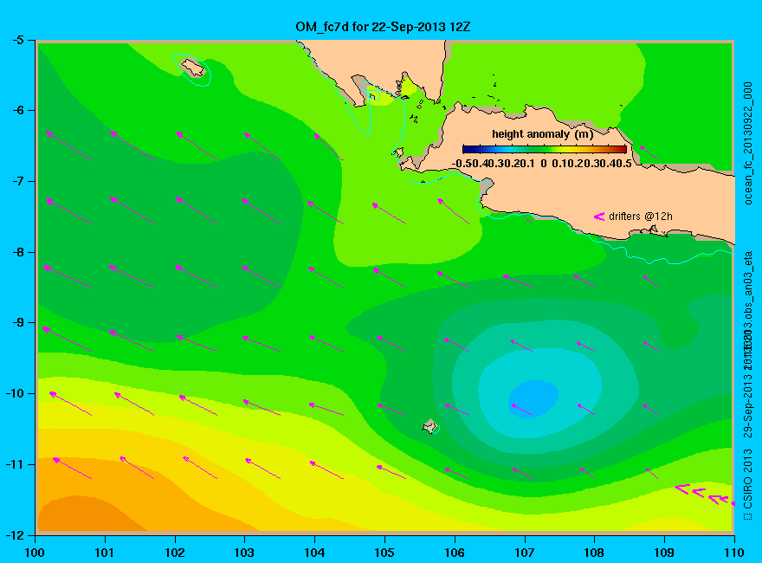Click the longitude tick label "104"
This screenshot has height=563, width=762.
[314, 553]
